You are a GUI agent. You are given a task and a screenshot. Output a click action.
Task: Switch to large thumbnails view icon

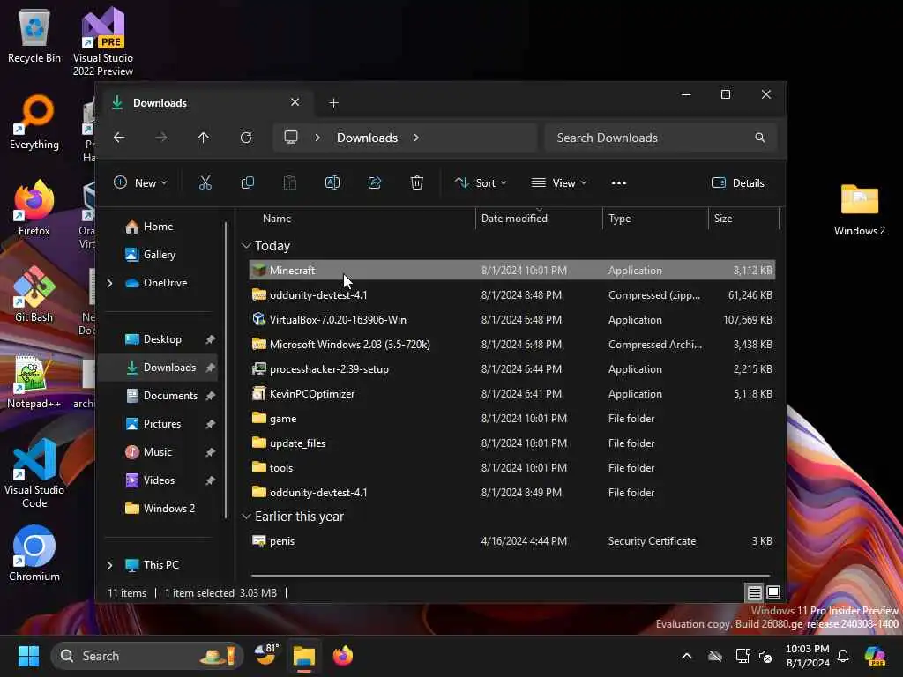point(773,592)
